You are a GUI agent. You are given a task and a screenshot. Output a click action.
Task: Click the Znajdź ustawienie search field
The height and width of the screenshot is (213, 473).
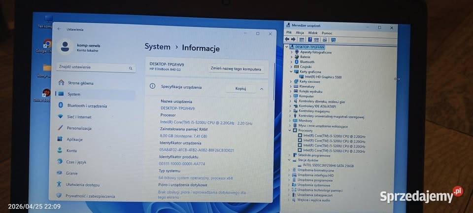(96, 68)
